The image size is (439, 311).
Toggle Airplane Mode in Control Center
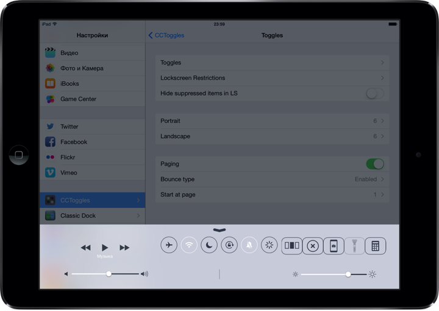(169, 245)
